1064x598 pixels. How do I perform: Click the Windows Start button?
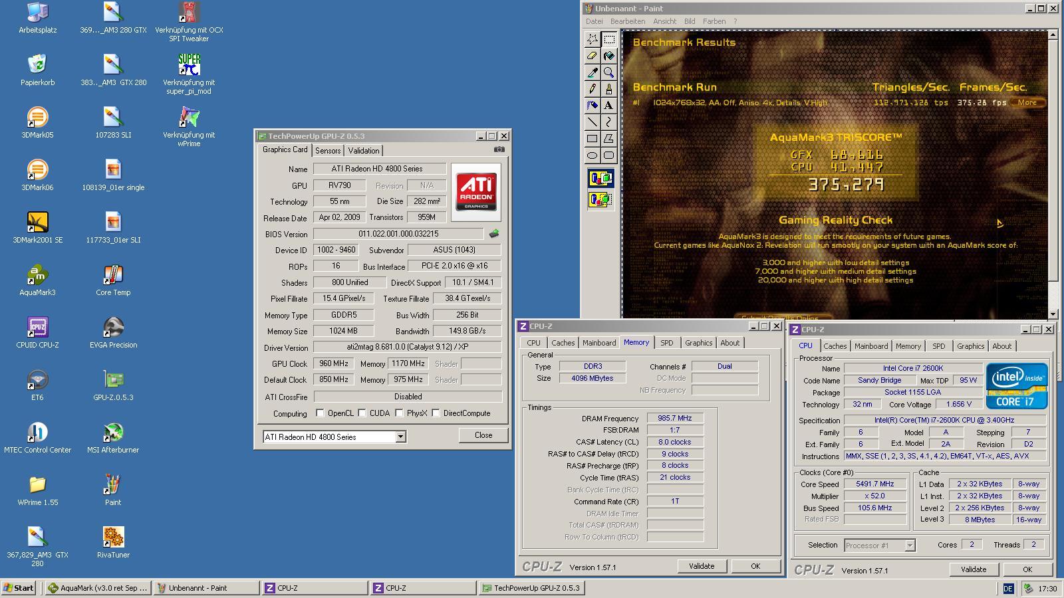click(x=19, y=588)
